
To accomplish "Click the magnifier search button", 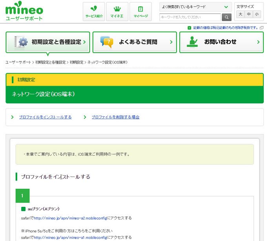I will pos(227,17).
